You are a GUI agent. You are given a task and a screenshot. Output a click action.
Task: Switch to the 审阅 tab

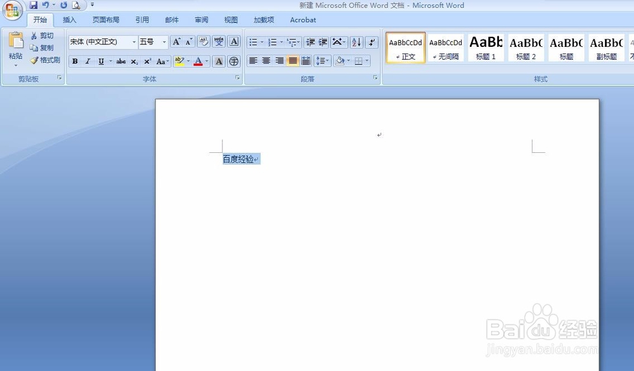[x=202, y=20]
